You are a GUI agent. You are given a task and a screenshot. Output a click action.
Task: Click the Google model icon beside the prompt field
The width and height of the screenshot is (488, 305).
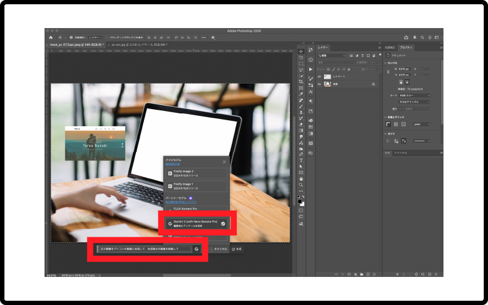[196, 249]
